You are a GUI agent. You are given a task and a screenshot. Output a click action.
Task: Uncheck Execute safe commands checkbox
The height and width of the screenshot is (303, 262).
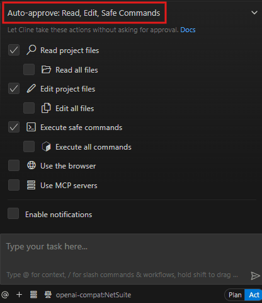[x=14, y=127]
